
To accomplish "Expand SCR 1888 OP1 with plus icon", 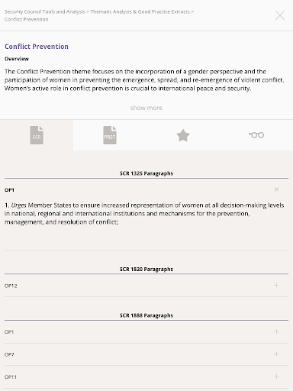I will click(276, 331).
